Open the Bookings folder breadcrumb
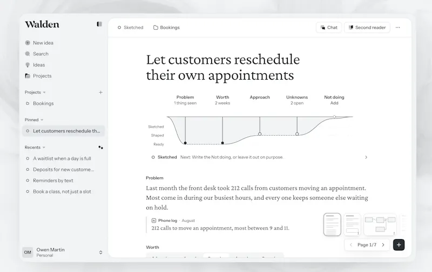Viewport: 432px width, 272px height. click(166, 27)
